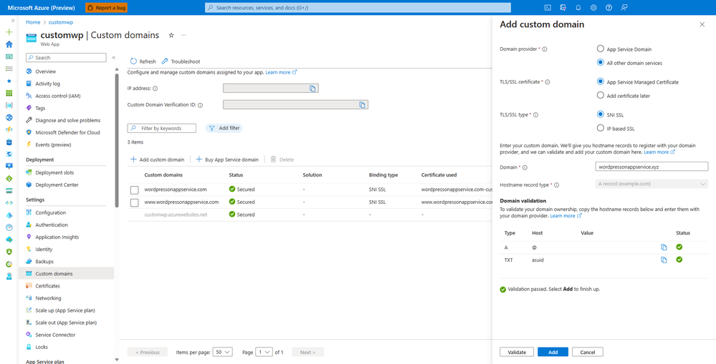Click the Add filter button
This screenshot has width=716, height=364.
tap(224, 129)
